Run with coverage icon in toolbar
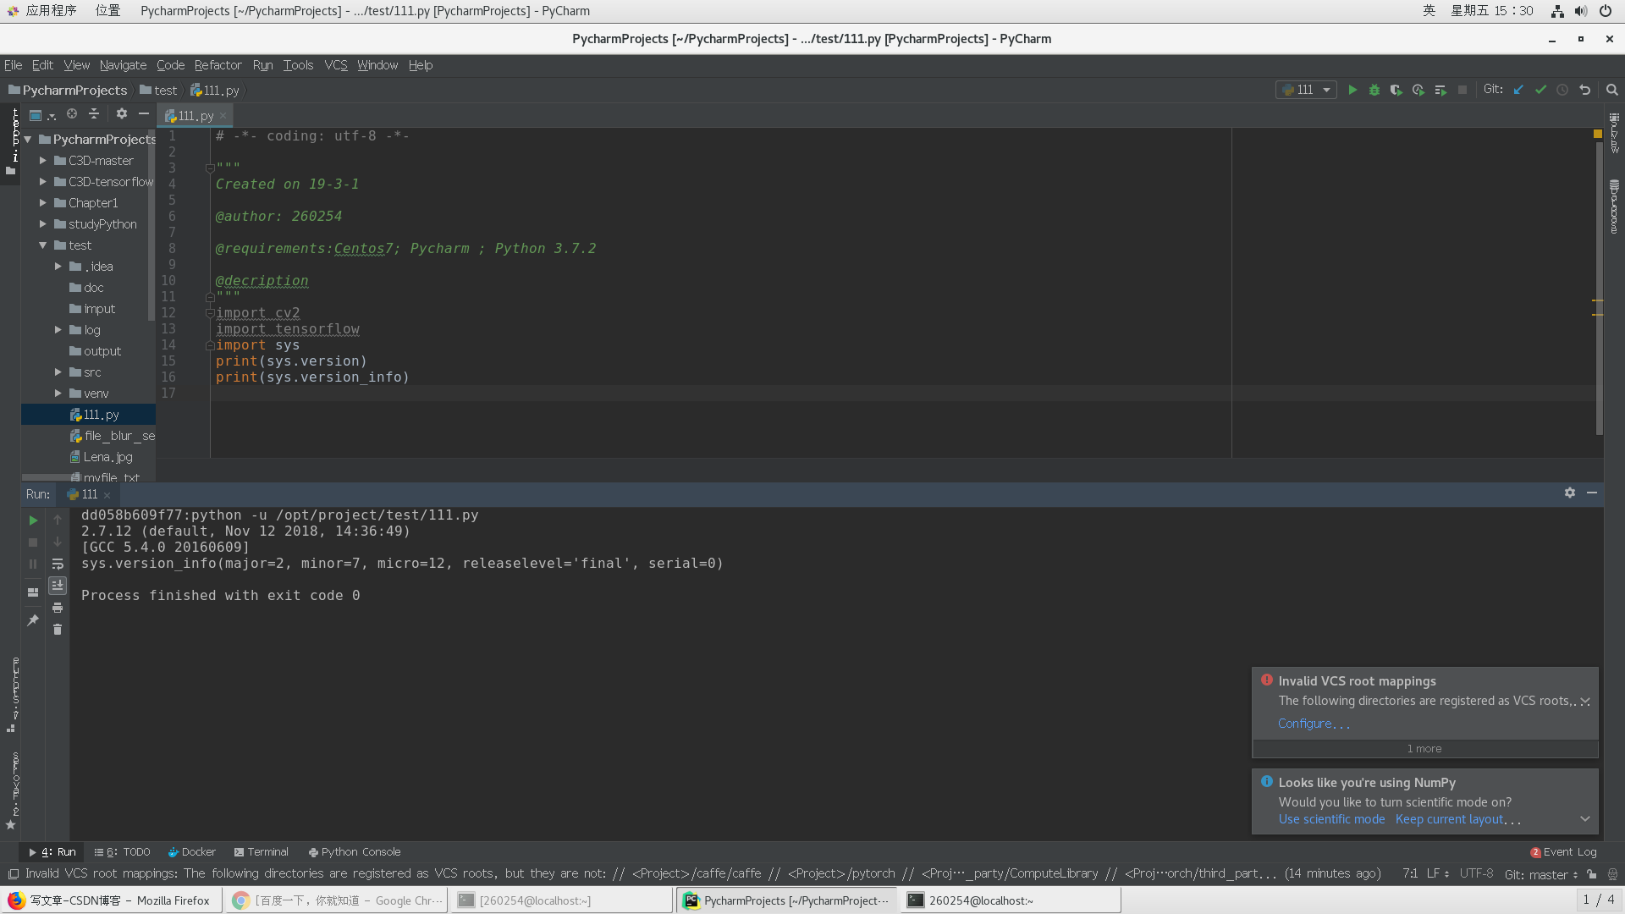The image size is (1625, 914). [x=1396, y=90]
